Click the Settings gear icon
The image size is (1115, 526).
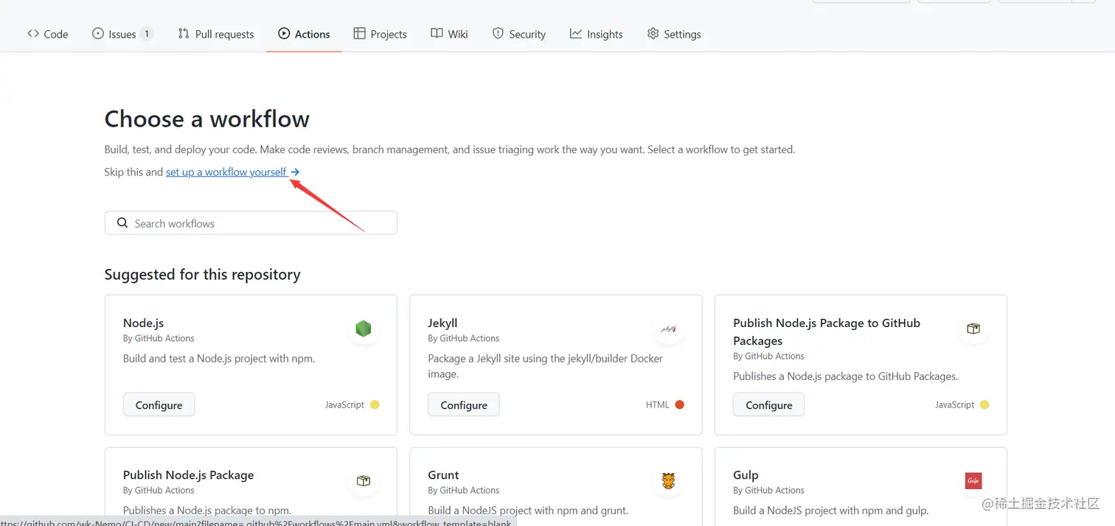(x=653, y=33)
